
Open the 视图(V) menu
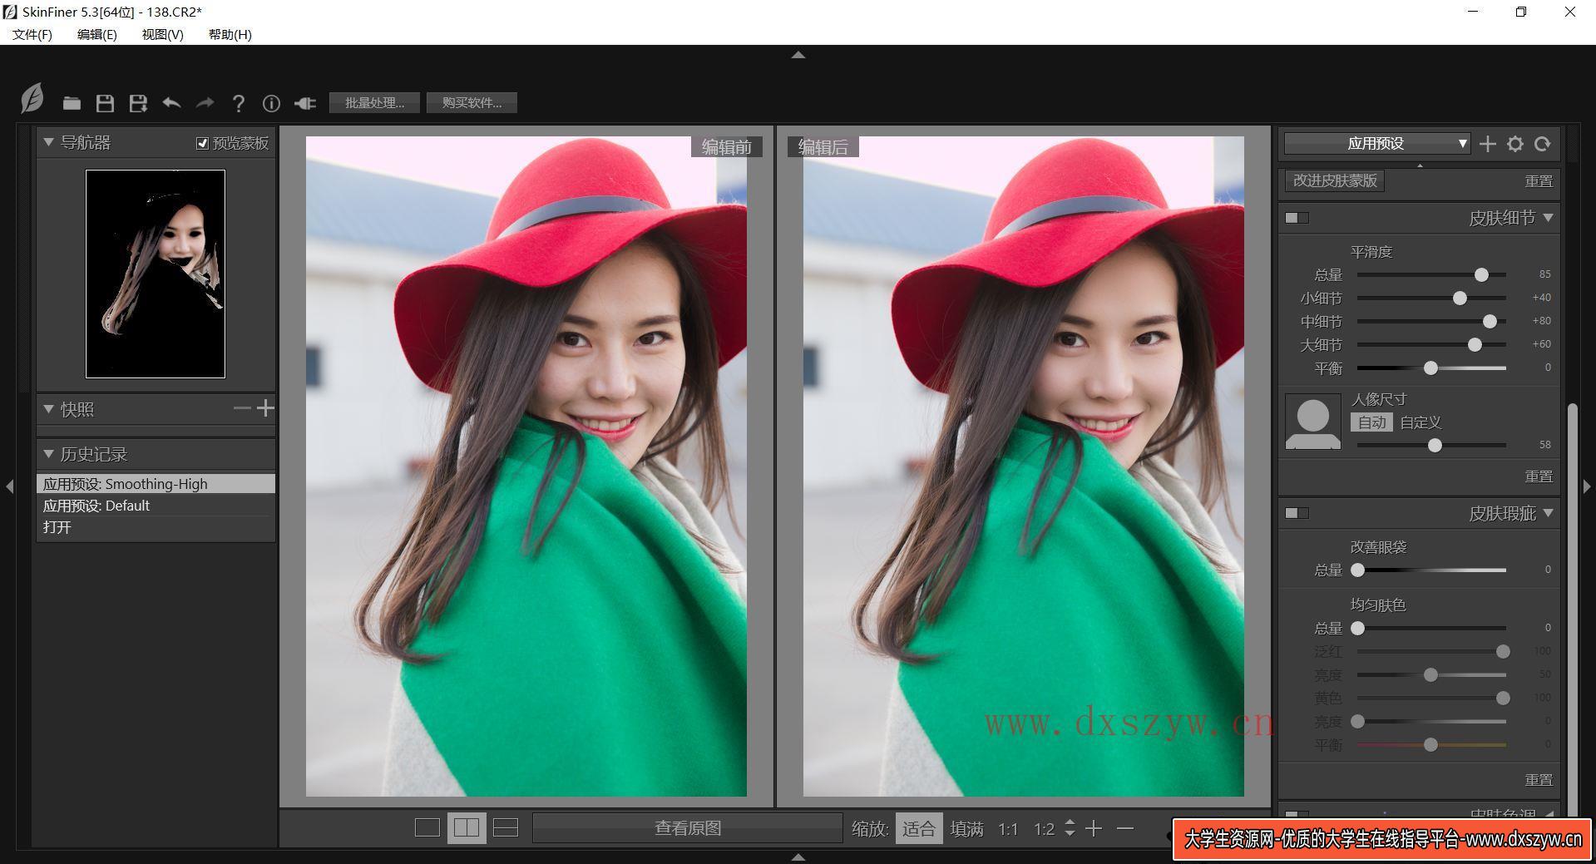[162, 34]
